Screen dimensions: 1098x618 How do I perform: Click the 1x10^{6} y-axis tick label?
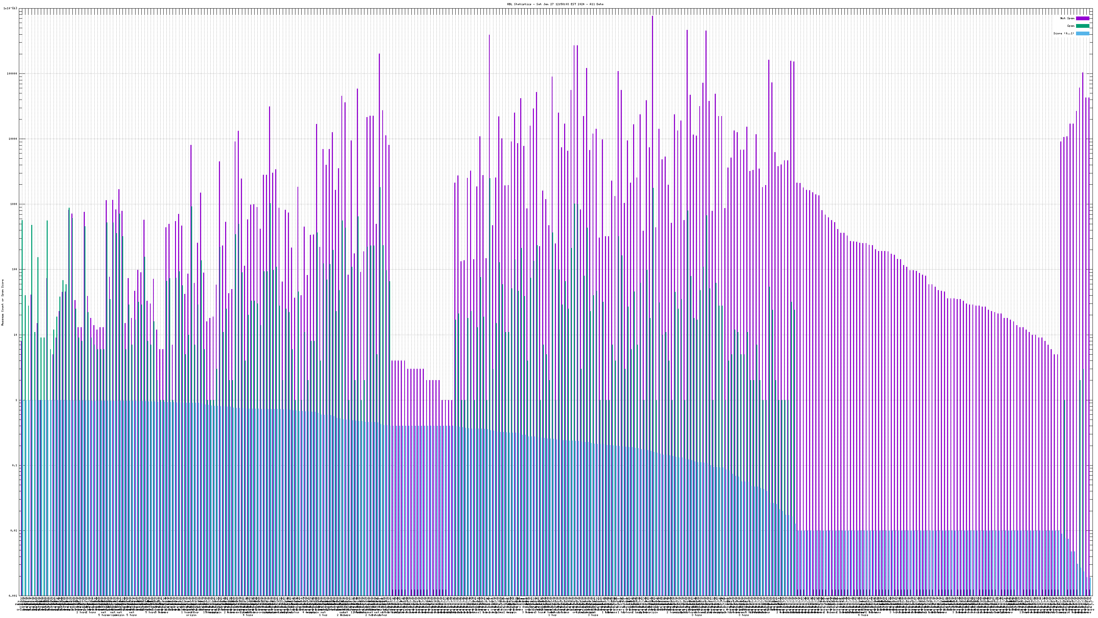[10, 8]
